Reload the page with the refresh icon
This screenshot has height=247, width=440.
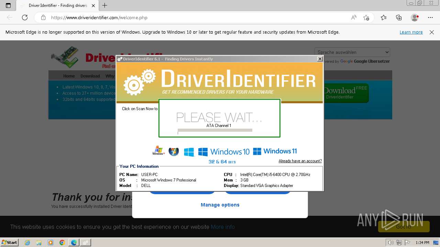coord(25,17)
